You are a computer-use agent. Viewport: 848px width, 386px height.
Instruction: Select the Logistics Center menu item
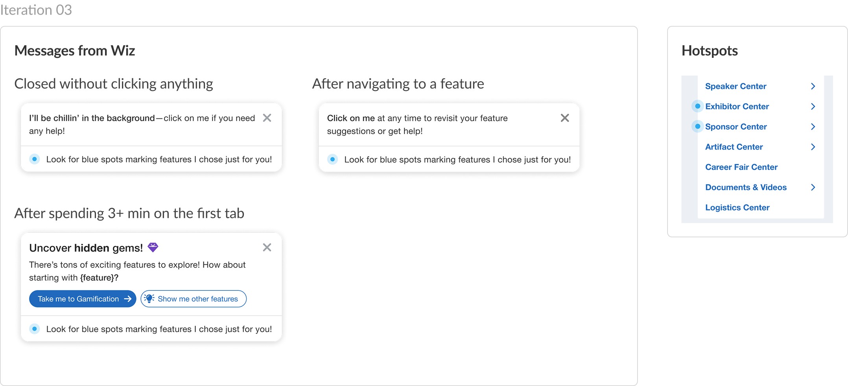737,208
